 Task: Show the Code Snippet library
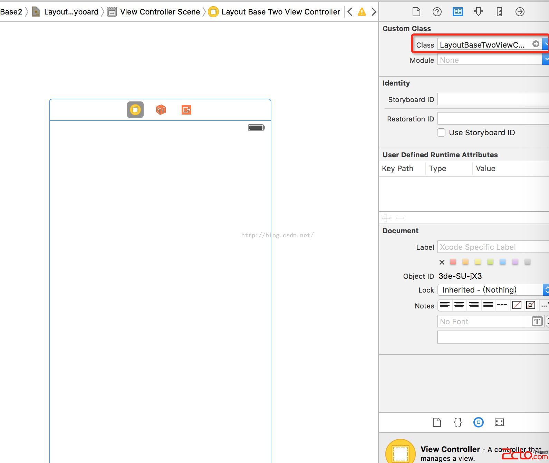coord(457,422)
